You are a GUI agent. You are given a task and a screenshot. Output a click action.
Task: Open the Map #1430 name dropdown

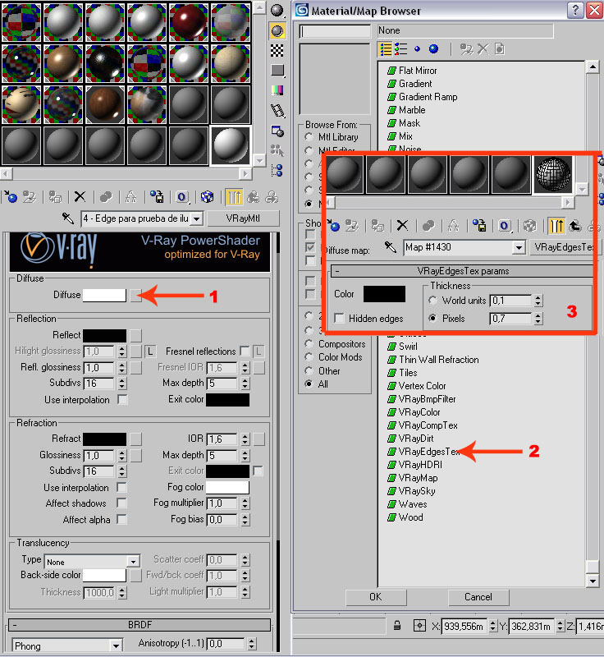coord(519,247)
